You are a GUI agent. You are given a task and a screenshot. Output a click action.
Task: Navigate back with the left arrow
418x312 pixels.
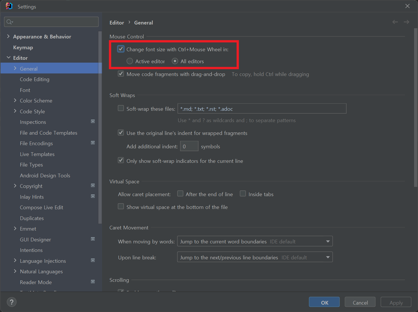pos(395,22)
